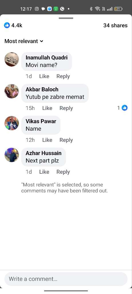
Task: Like Azhar Hussain's comment
Action: (44, 172)
